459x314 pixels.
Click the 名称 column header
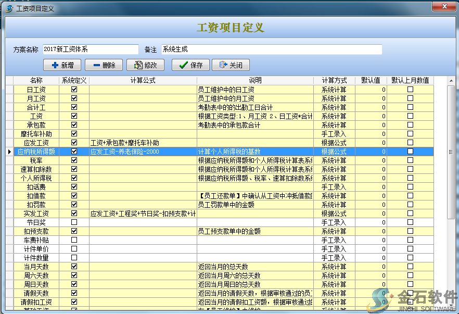pos(36,81)
